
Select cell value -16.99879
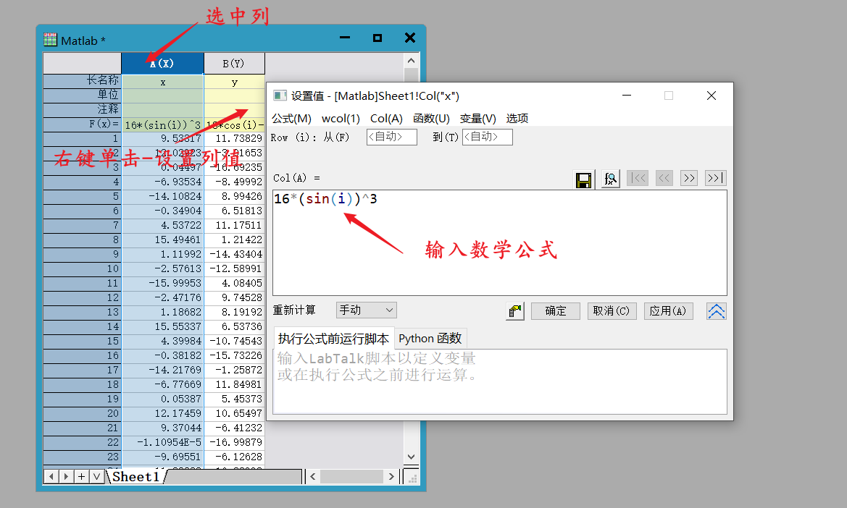[235, 442]
